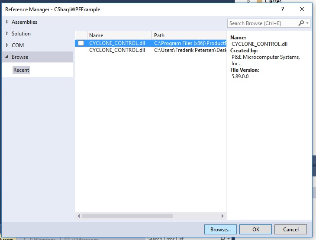The height and width of the screenshot is (240, 316).
Task: Click the highlighted CYCLONE_CONTROL.dll name cell
Action: [x=117, y=43]
